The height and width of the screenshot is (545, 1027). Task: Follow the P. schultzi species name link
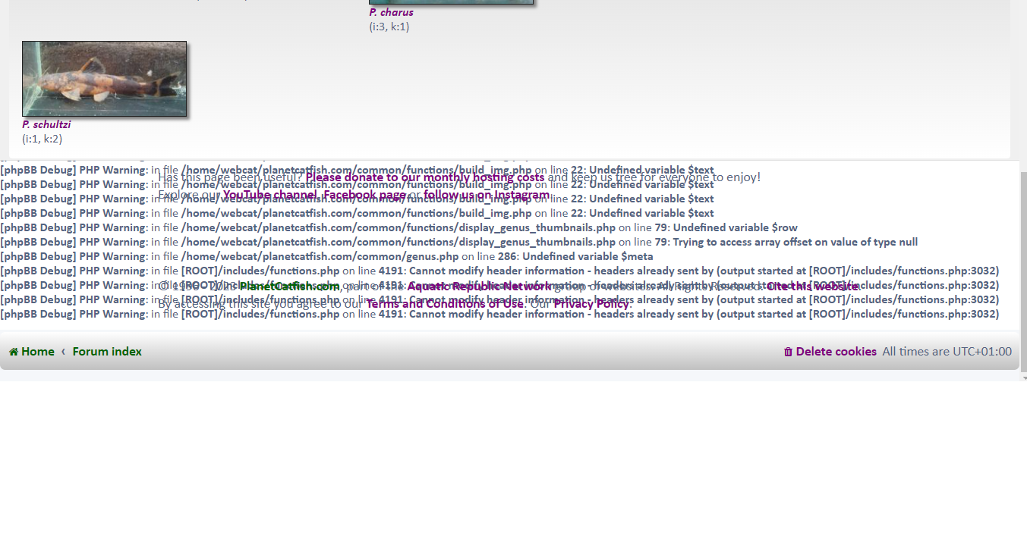point(46,124)
